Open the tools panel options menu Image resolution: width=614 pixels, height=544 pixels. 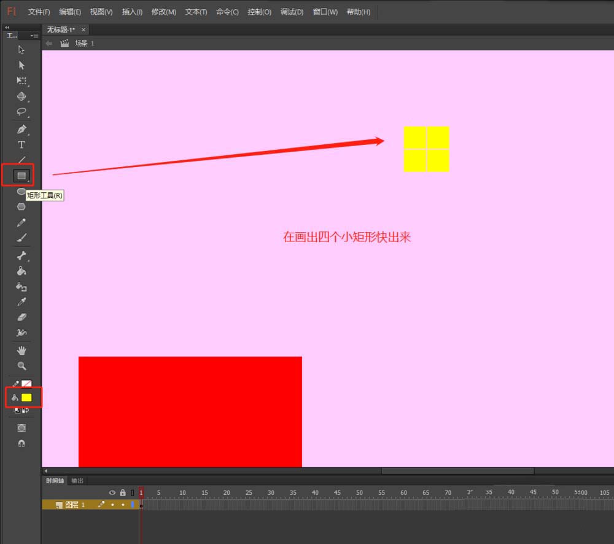click(34, 36)
